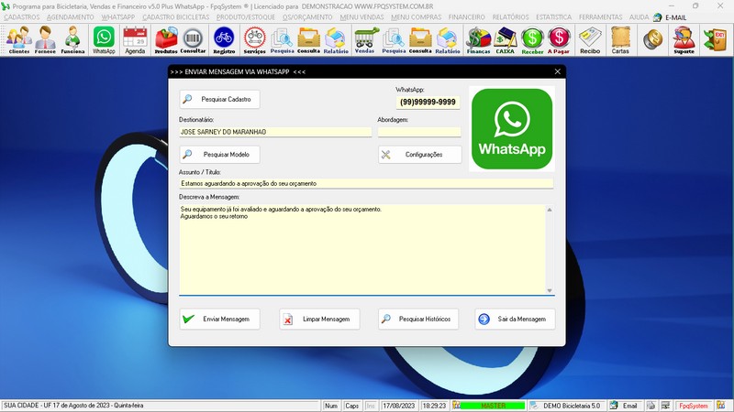Click the Sair da Mensagem button
This screenshot has height=412, width=734.
515,319
